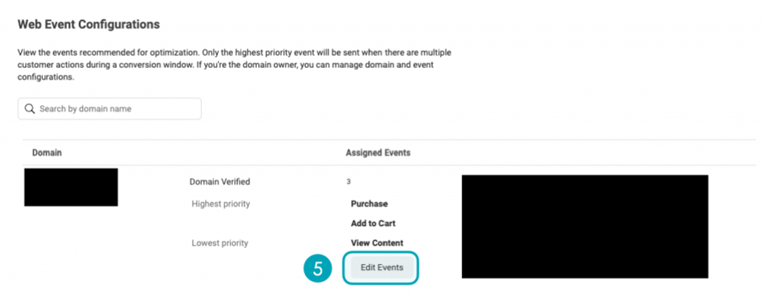This screenshot has height=302, width=764.
Task: Select the View Content event
Action: tap(377, 243)
